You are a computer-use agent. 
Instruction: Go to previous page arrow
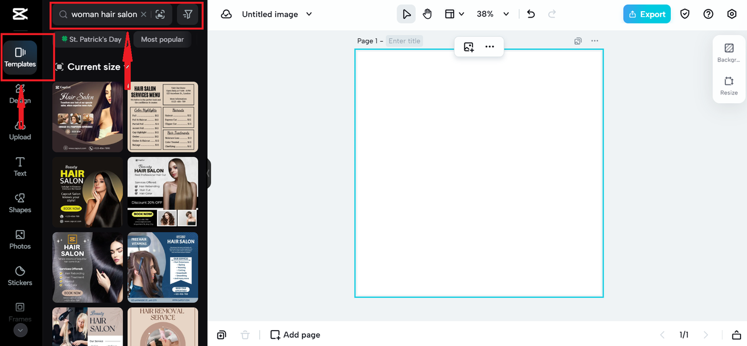pos(663,335)
